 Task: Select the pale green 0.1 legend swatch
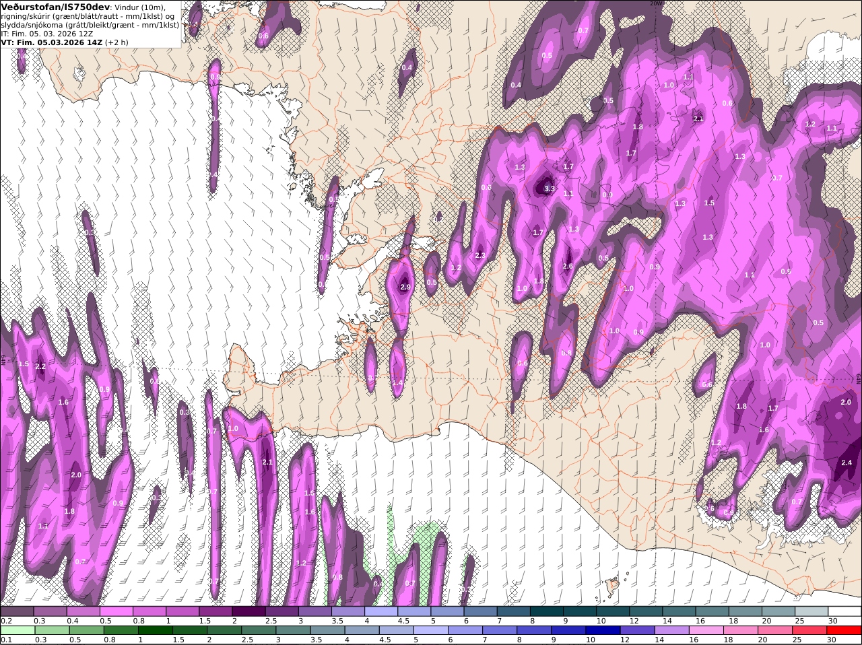[x=17, y=630]
